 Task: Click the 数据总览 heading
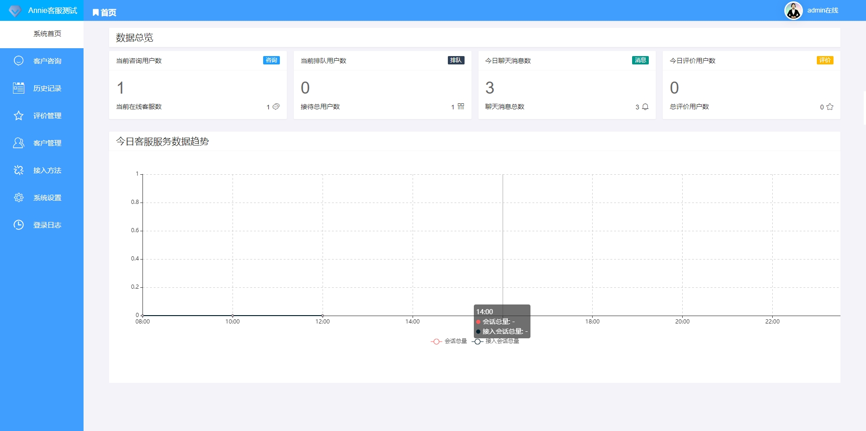point(135,38)
